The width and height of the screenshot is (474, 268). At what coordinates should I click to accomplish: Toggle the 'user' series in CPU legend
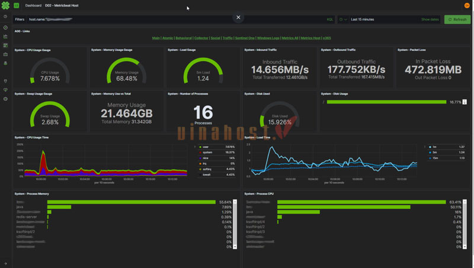204,146
